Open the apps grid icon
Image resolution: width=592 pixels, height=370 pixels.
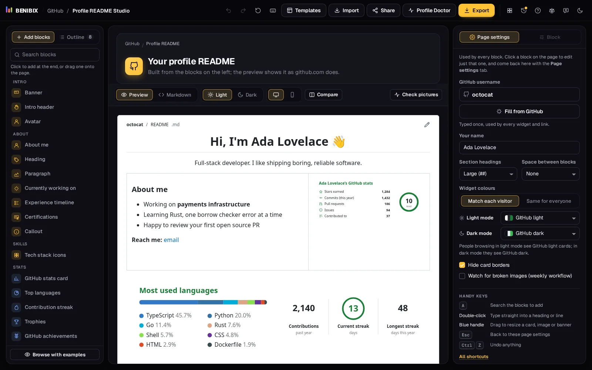point(509,11)
